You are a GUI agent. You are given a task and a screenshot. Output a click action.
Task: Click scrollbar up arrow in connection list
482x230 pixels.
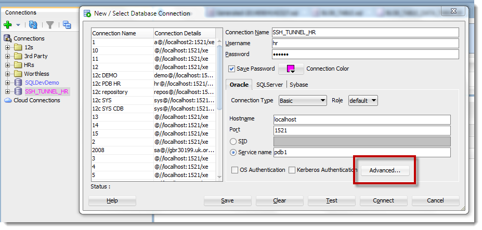coord(219,42)
